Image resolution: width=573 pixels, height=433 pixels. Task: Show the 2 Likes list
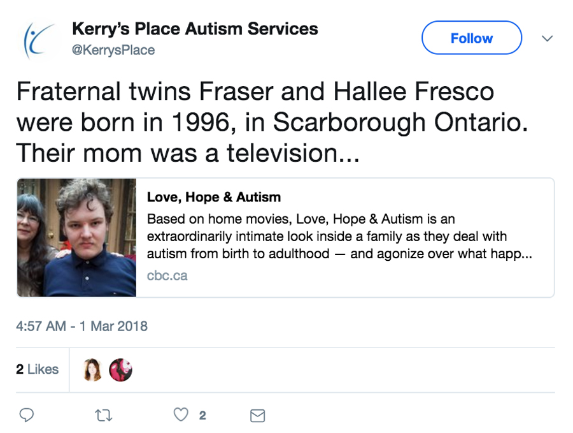(38, 369)
